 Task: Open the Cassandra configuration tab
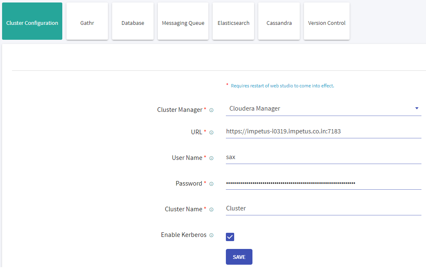pyautogui.click(x=279, y=21)
